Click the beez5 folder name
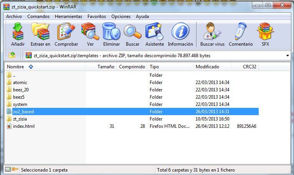Image resolution: width=294 pixels, height=175 pixels. (x=19, y=97)
